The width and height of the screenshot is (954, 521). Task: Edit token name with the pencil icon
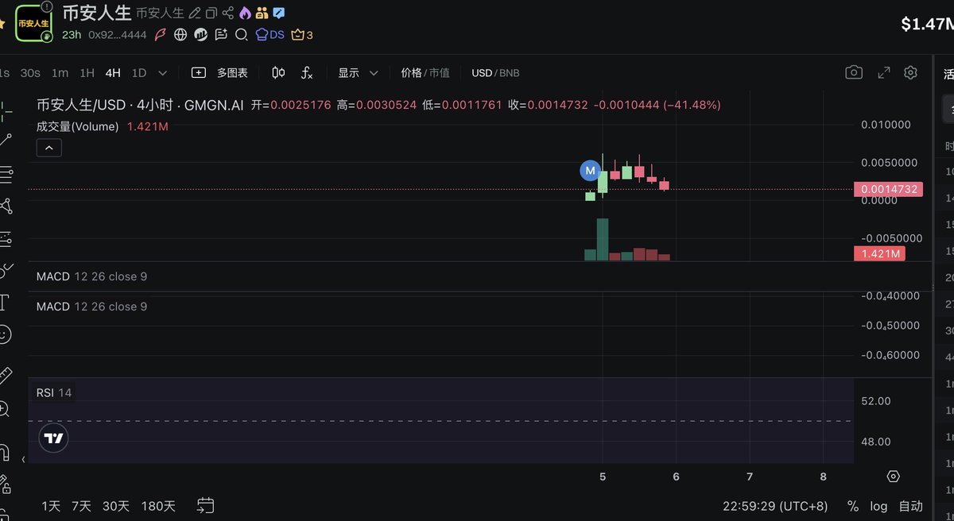click(x=195, y=13)
